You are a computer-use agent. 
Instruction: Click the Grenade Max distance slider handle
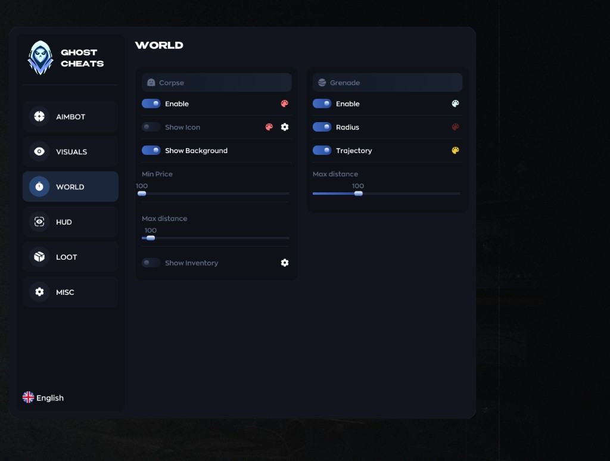click(358, 194)
